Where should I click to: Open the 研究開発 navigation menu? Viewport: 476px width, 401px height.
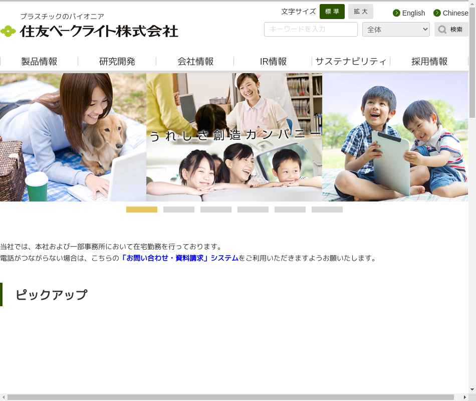[117, 62]
